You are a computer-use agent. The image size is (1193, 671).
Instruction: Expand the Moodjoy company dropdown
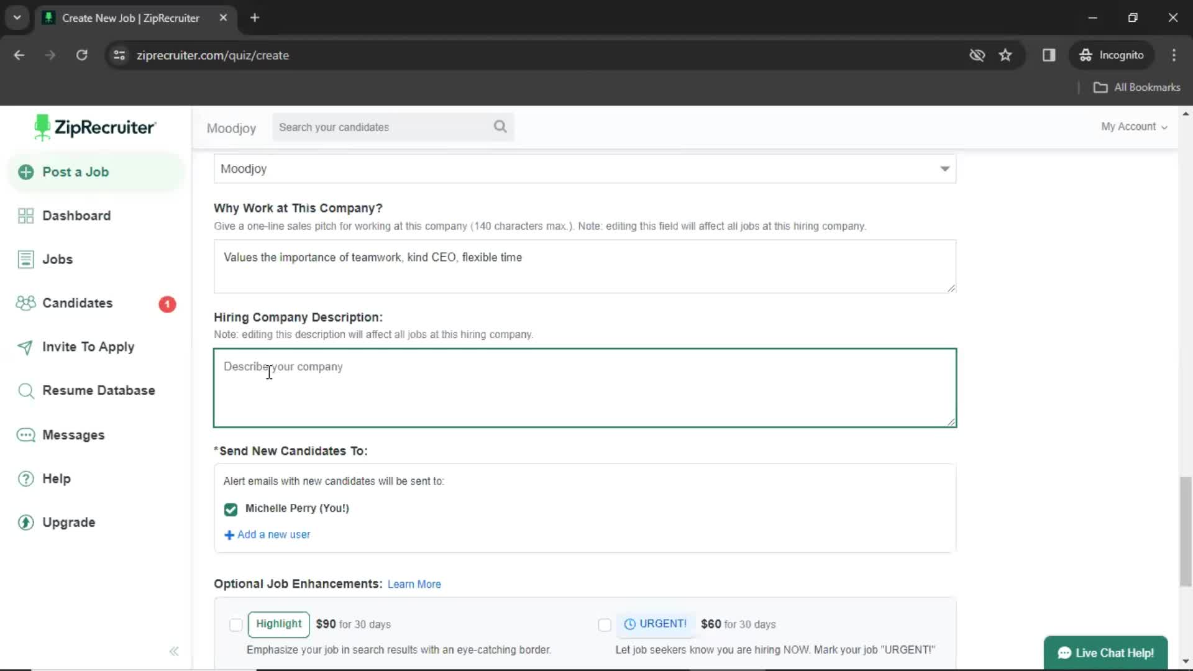[x=944, y=169]
